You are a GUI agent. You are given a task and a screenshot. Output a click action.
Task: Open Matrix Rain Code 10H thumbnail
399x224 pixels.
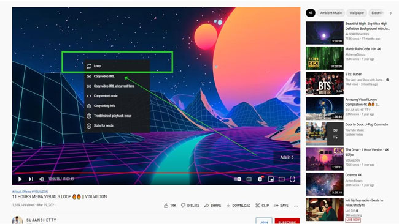click(x=325, y=58)
